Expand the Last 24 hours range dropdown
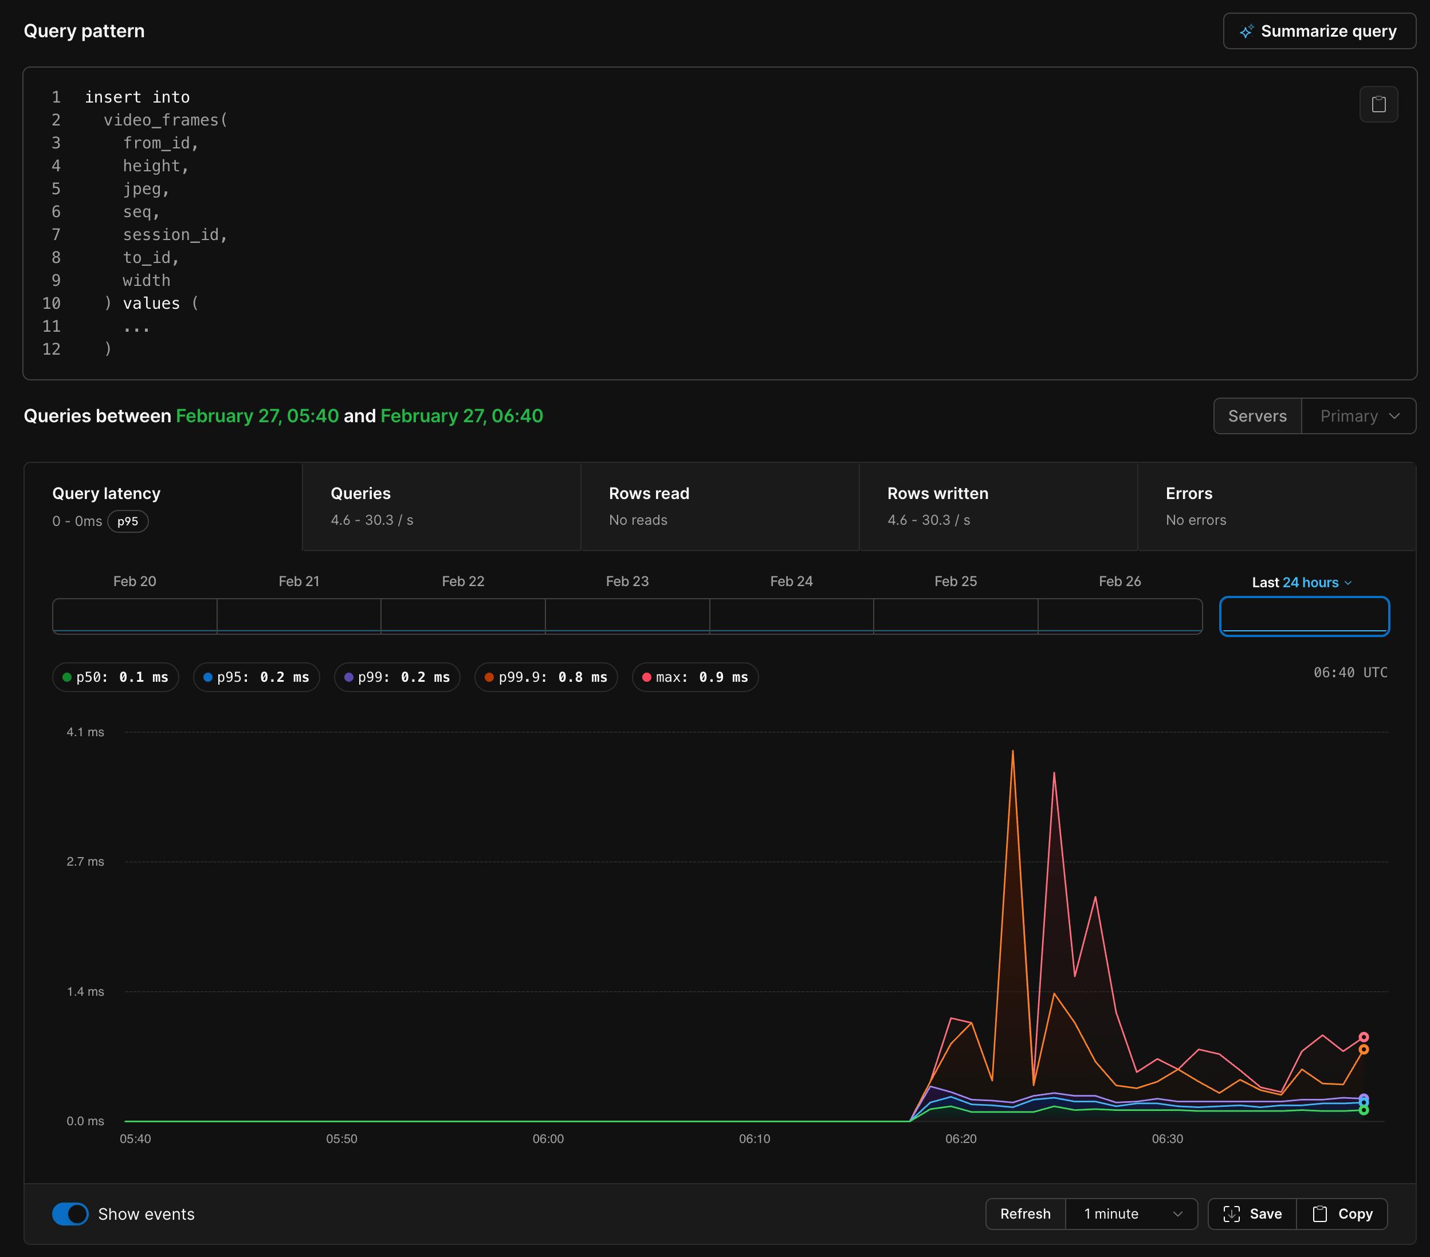The height and width of the screenshot is (1257, 1430). pos(1302,583)
